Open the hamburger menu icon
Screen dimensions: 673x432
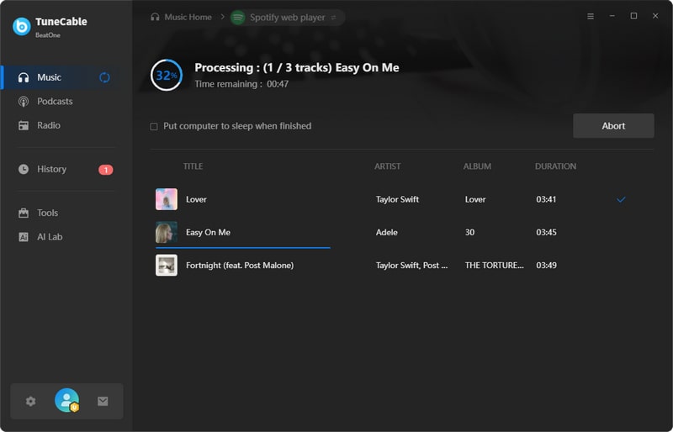coord(591,16)
